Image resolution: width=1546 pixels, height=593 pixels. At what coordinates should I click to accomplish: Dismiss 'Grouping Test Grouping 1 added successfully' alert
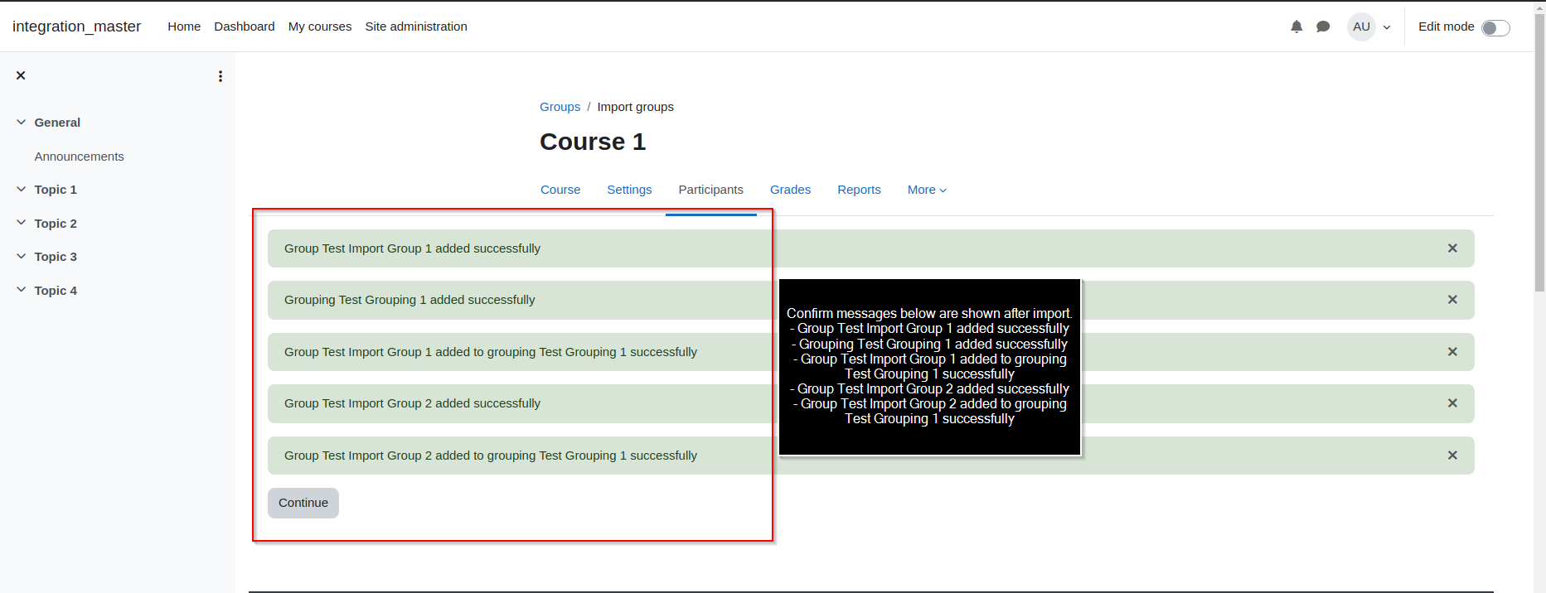[x=1452, y=300]
